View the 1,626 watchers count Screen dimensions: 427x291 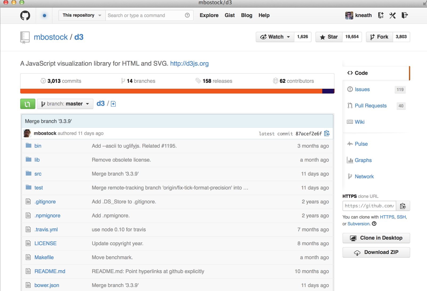[303, 37]
